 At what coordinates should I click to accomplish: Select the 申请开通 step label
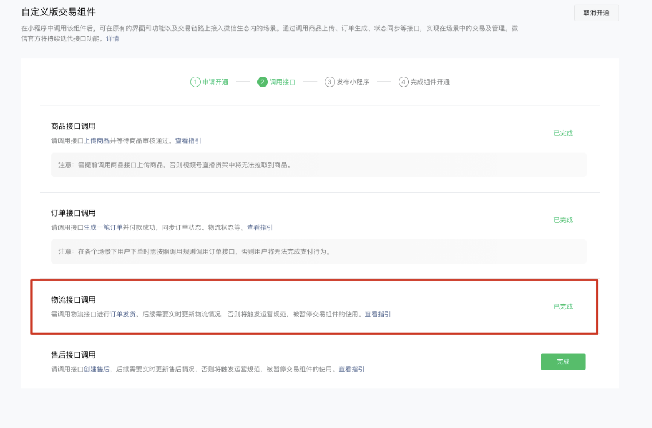point(216,82)
